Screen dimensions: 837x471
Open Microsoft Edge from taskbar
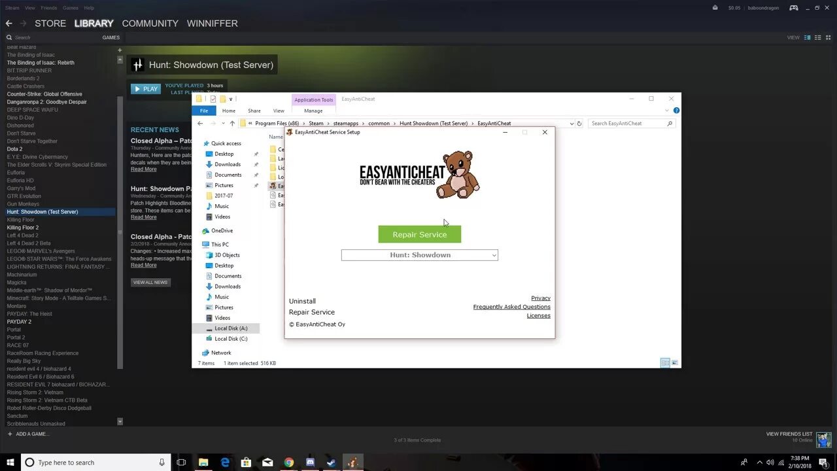(x=225, y=462)
